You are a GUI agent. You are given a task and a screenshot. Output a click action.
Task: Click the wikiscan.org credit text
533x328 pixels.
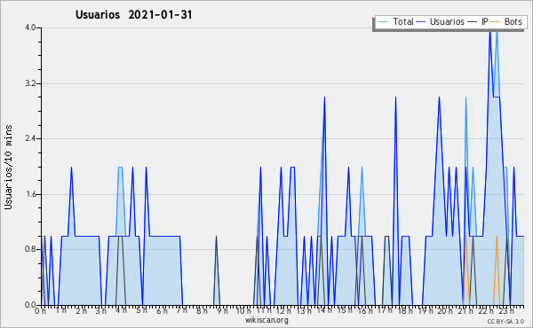point(266,320)
